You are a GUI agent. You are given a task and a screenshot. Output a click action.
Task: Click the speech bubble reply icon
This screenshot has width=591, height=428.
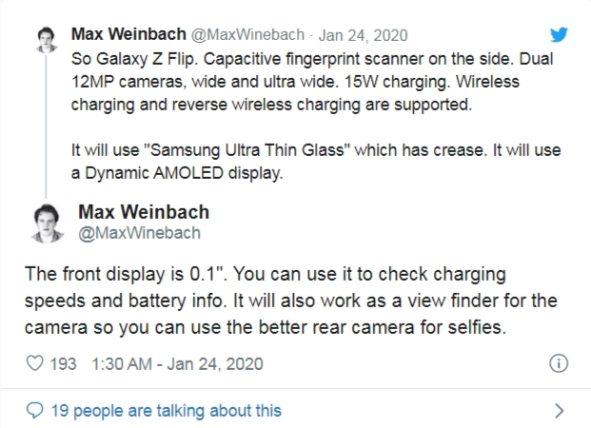tap(34, 411)
